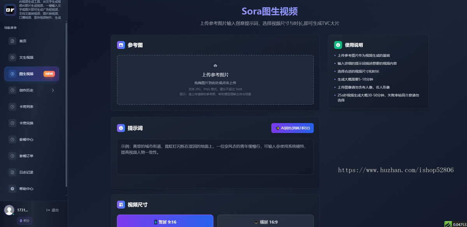Image resolution: width=467 pixels, height=227 pixels.
Task: Click the 首页 document icon
Action: [x=12, y=41]
